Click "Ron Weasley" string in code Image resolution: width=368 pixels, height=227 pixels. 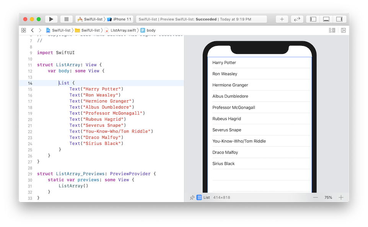coord(101,95)
